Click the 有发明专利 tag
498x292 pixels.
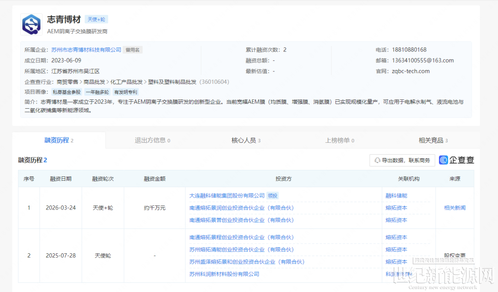(125, 92)
